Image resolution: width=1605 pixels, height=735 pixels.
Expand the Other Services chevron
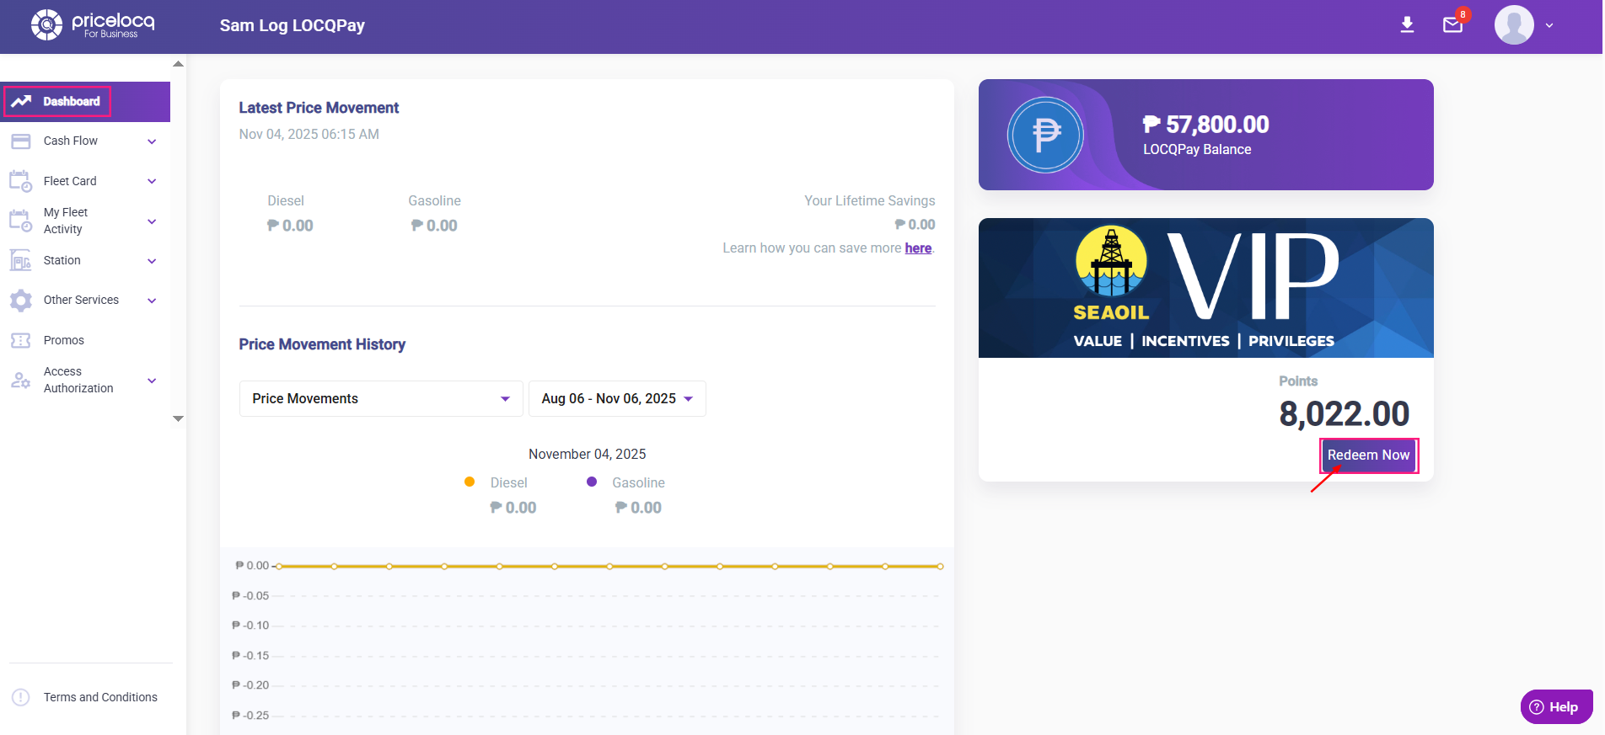(152, 301)
